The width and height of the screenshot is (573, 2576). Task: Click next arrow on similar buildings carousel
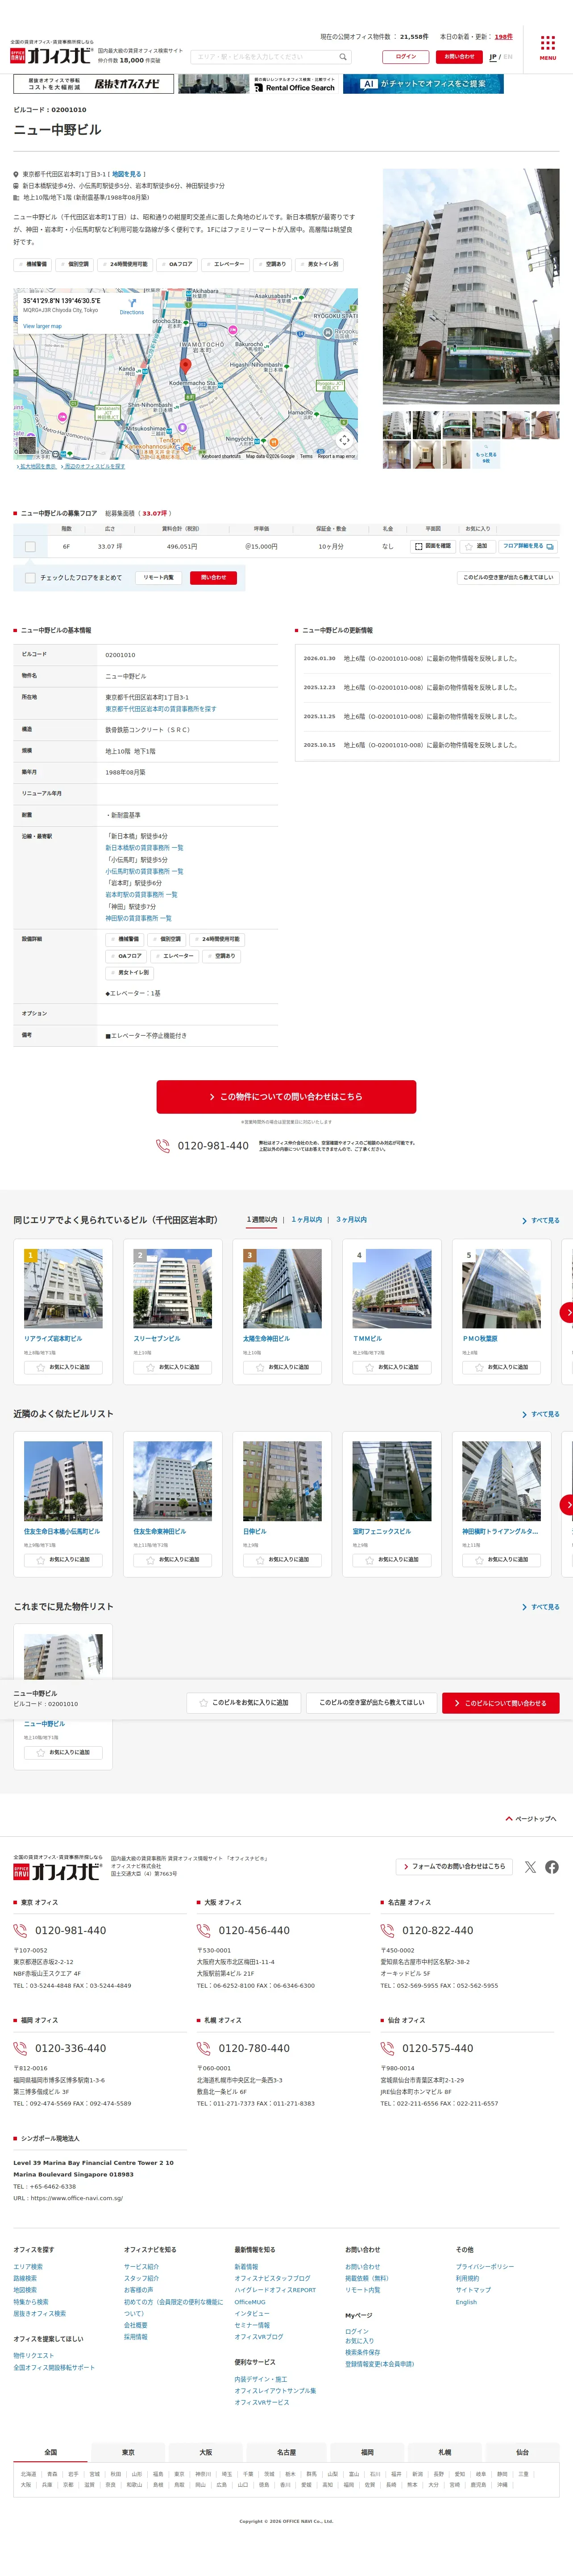point(567,1505)
